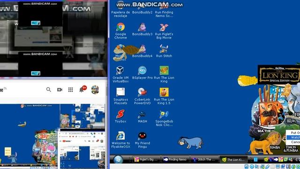
Task: Click the VirtualBox optical disc status icon
Action: click(252, 167)
